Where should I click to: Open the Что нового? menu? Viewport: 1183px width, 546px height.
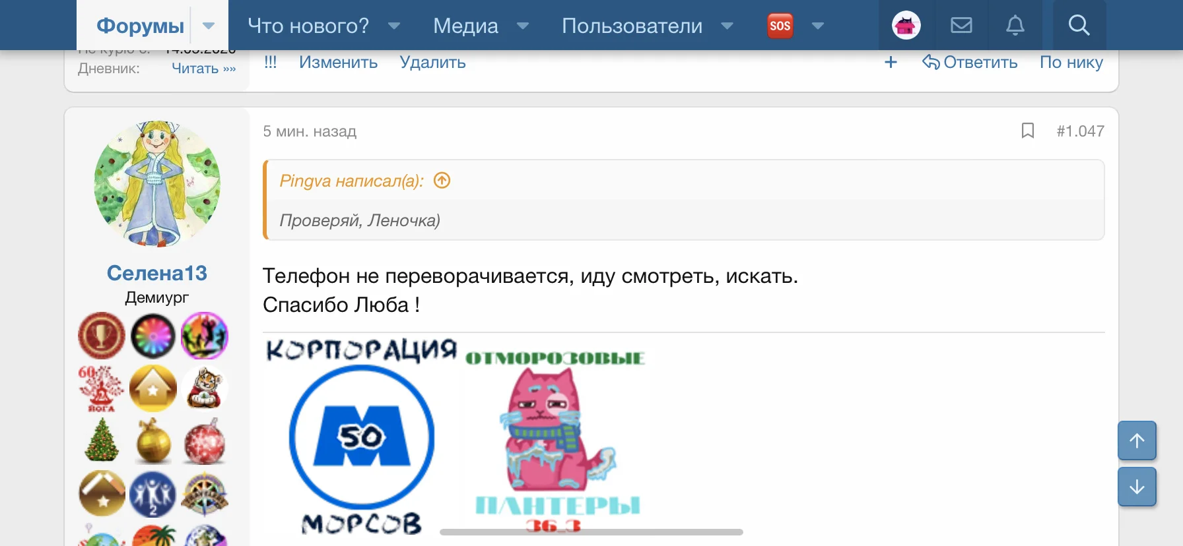point(308,26)
